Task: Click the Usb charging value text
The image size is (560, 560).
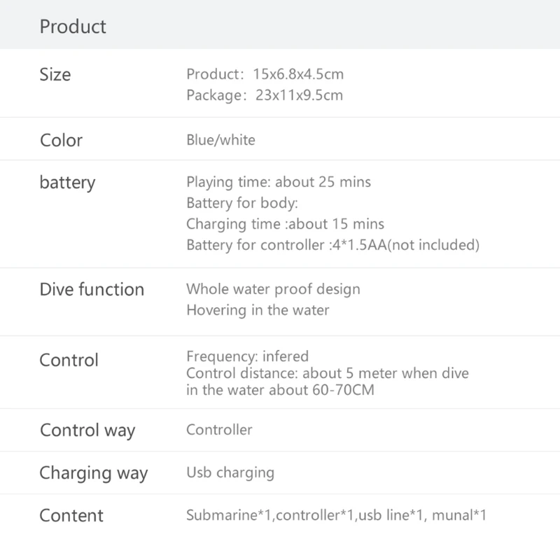Action: (230, 472)
